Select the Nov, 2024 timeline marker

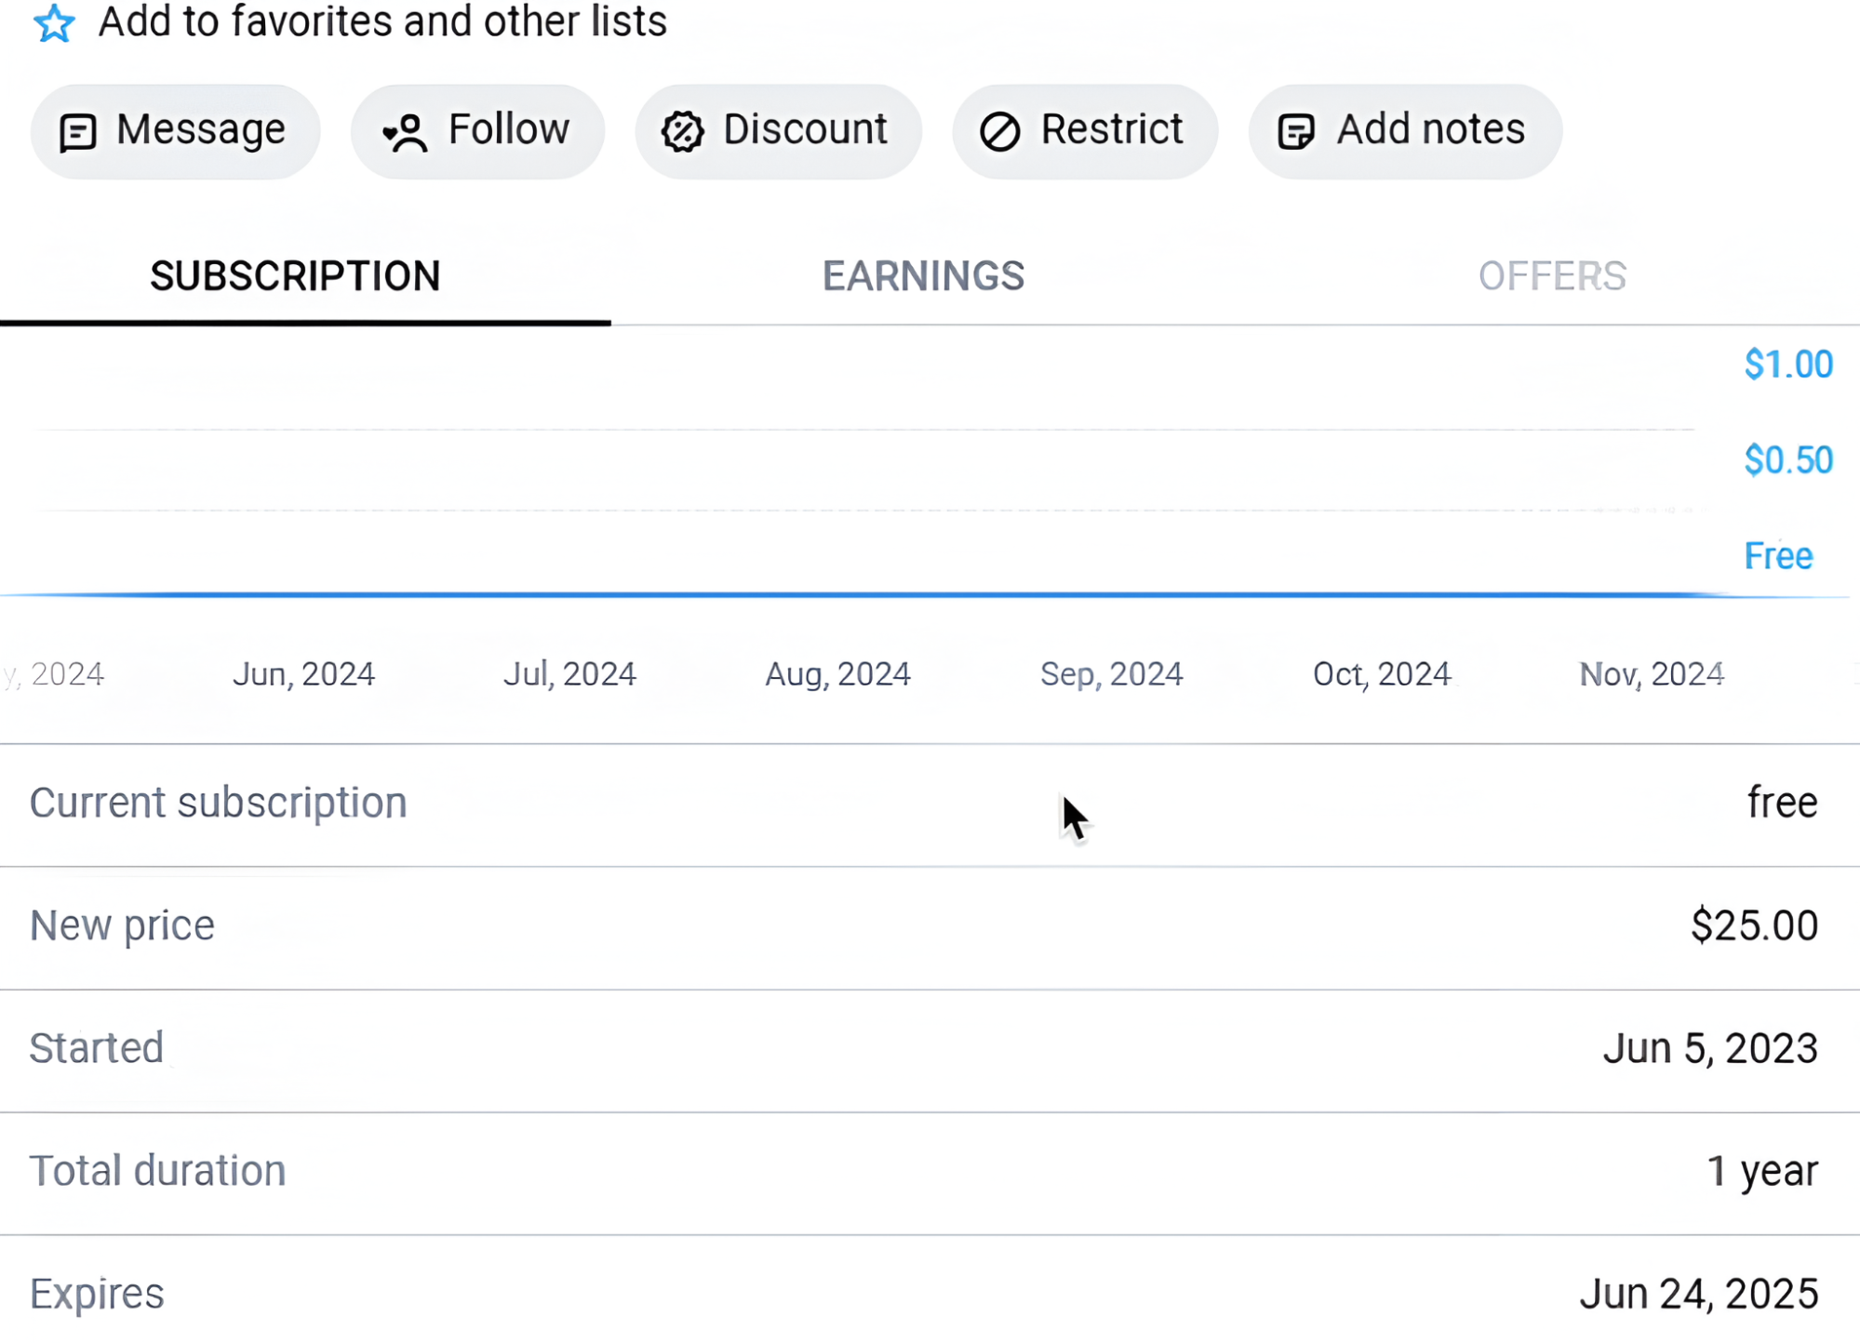1652,674
